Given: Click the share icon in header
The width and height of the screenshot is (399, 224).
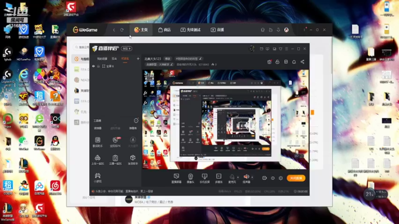Looking at the screenshot, I should click(x=302, y=62).
